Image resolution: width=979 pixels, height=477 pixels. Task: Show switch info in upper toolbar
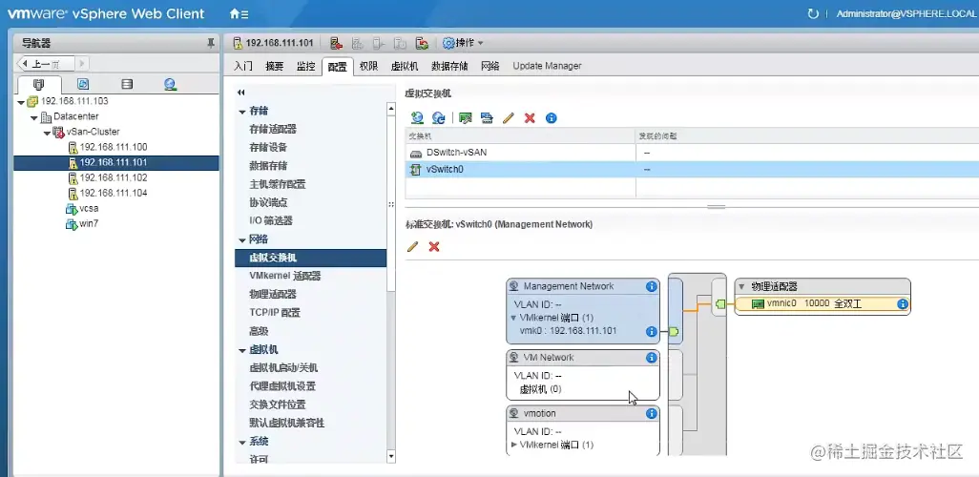click(551, 117)
